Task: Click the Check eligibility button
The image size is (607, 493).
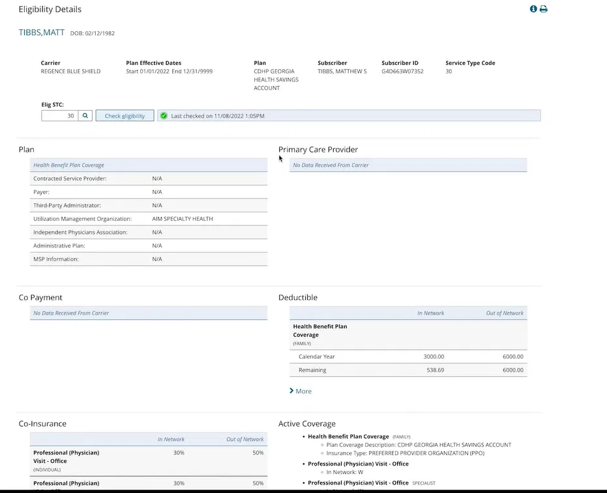Action: click(x=125, y=116)
